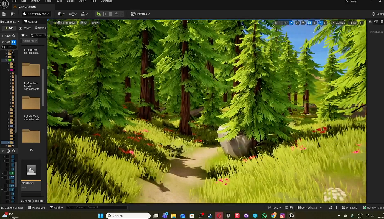
Task: Open the Cinematics clapperboard dropdown
Action: point(84,14)
